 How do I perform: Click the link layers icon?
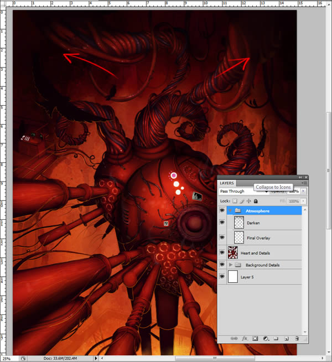(x=234, y=338)
